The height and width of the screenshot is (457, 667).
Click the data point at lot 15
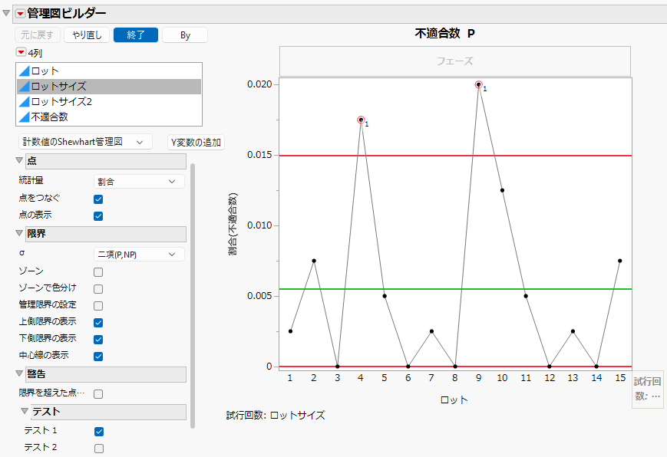619,261
